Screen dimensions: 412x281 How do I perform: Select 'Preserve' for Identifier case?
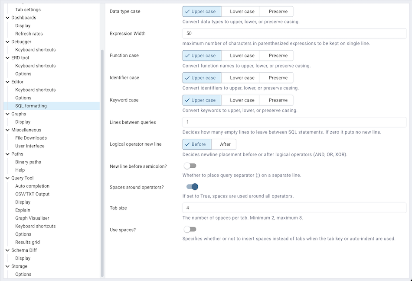276,77
